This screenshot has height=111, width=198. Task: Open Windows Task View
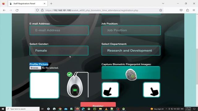42,109
